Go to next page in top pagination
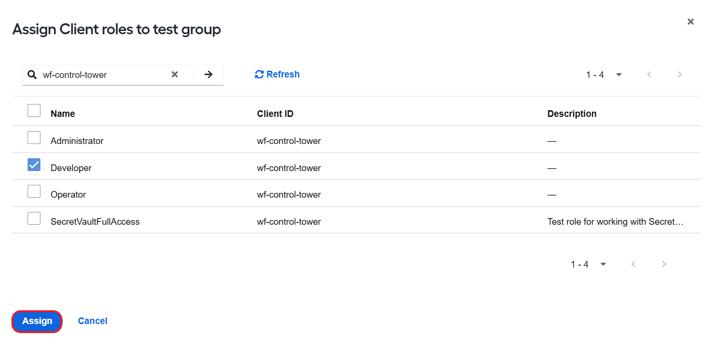Viewport: 710px width, 344px height. pos(680,75)
